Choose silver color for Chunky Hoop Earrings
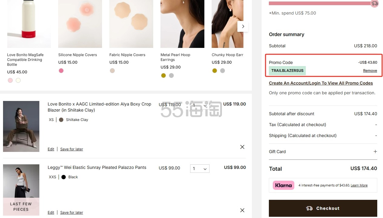 [x=223, y=71]
